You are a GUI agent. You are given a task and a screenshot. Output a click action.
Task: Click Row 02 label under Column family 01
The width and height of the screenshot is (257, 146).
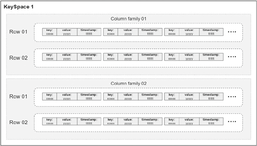[x=18, y=58]
